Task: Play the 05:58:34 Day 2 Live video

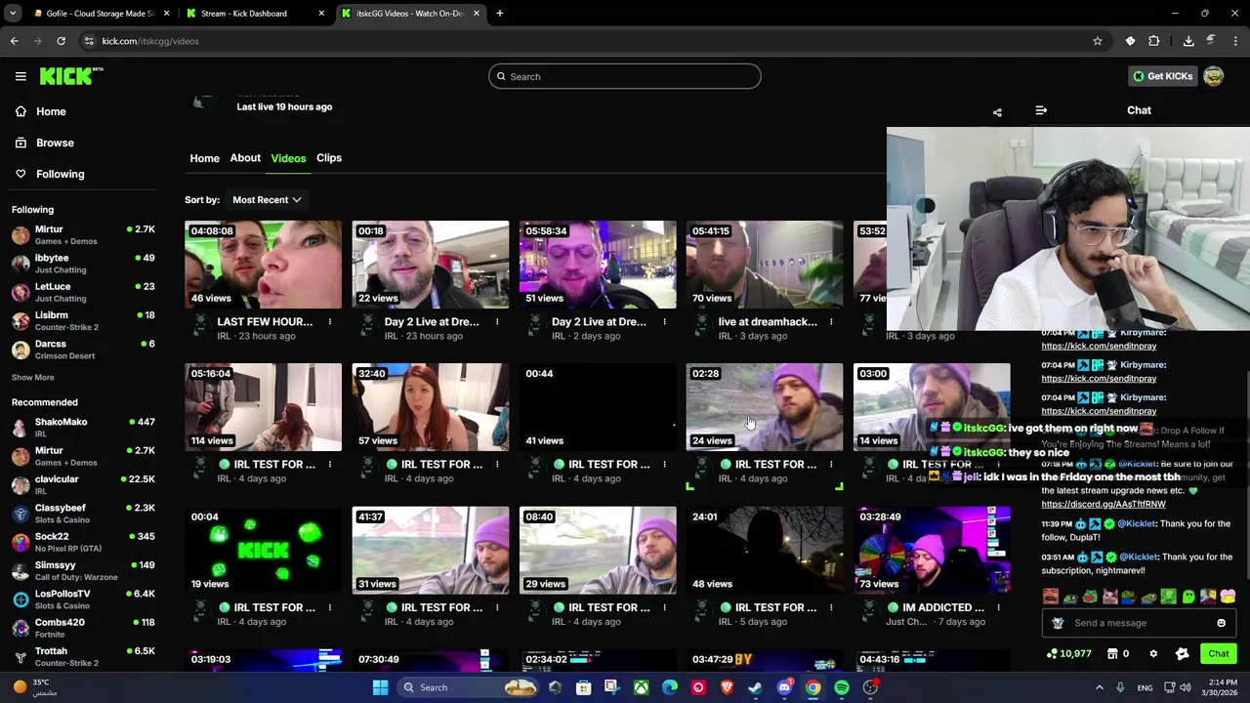Action: point(598,265)
